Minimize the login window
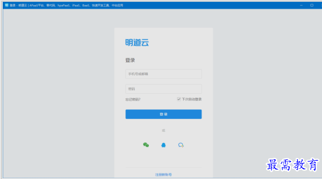 click(x=301, y=5)
